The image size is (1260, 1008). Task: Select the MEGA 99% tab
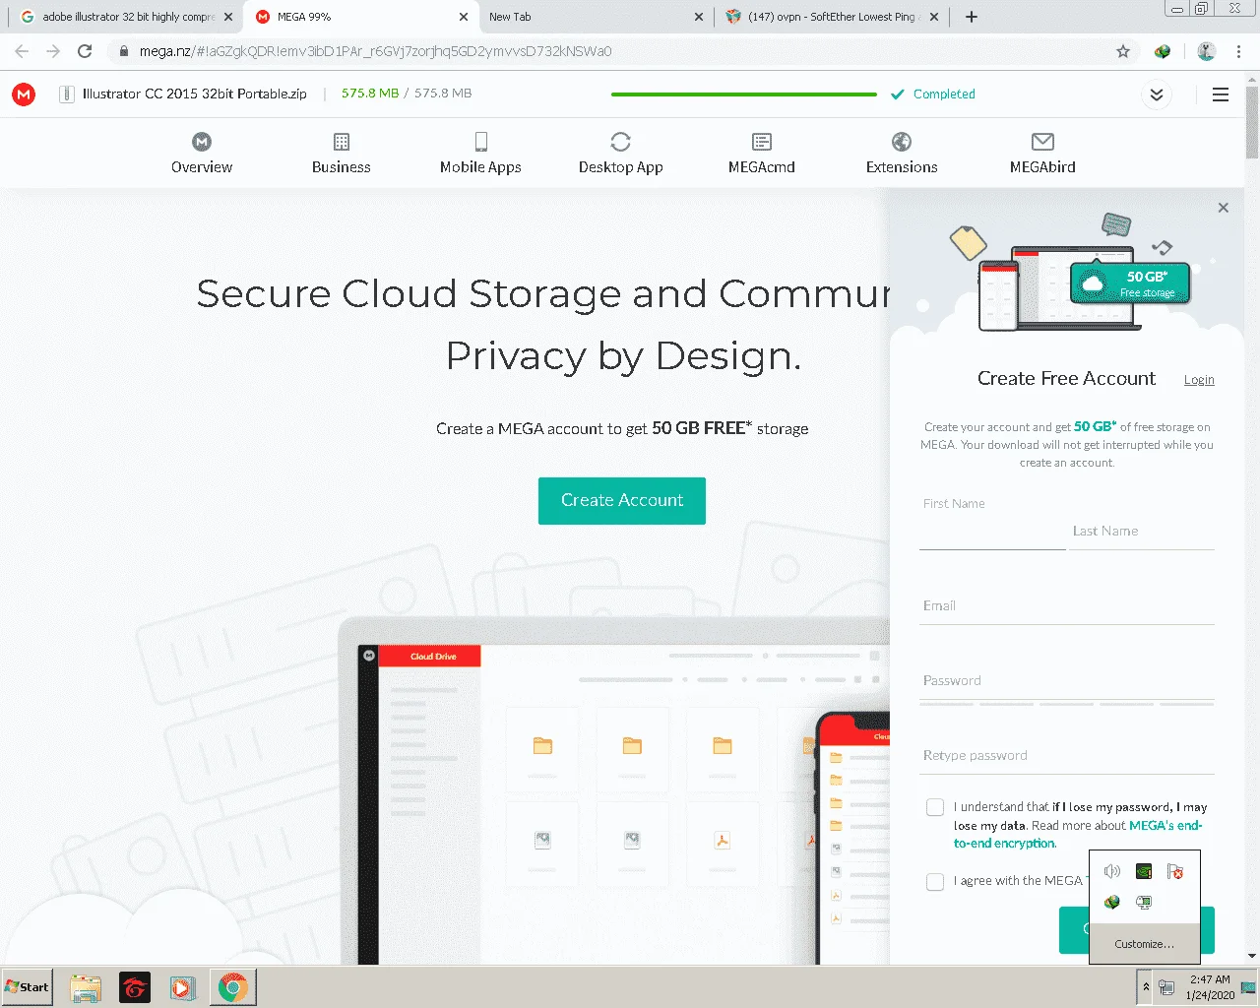click(x=359, y=17)
